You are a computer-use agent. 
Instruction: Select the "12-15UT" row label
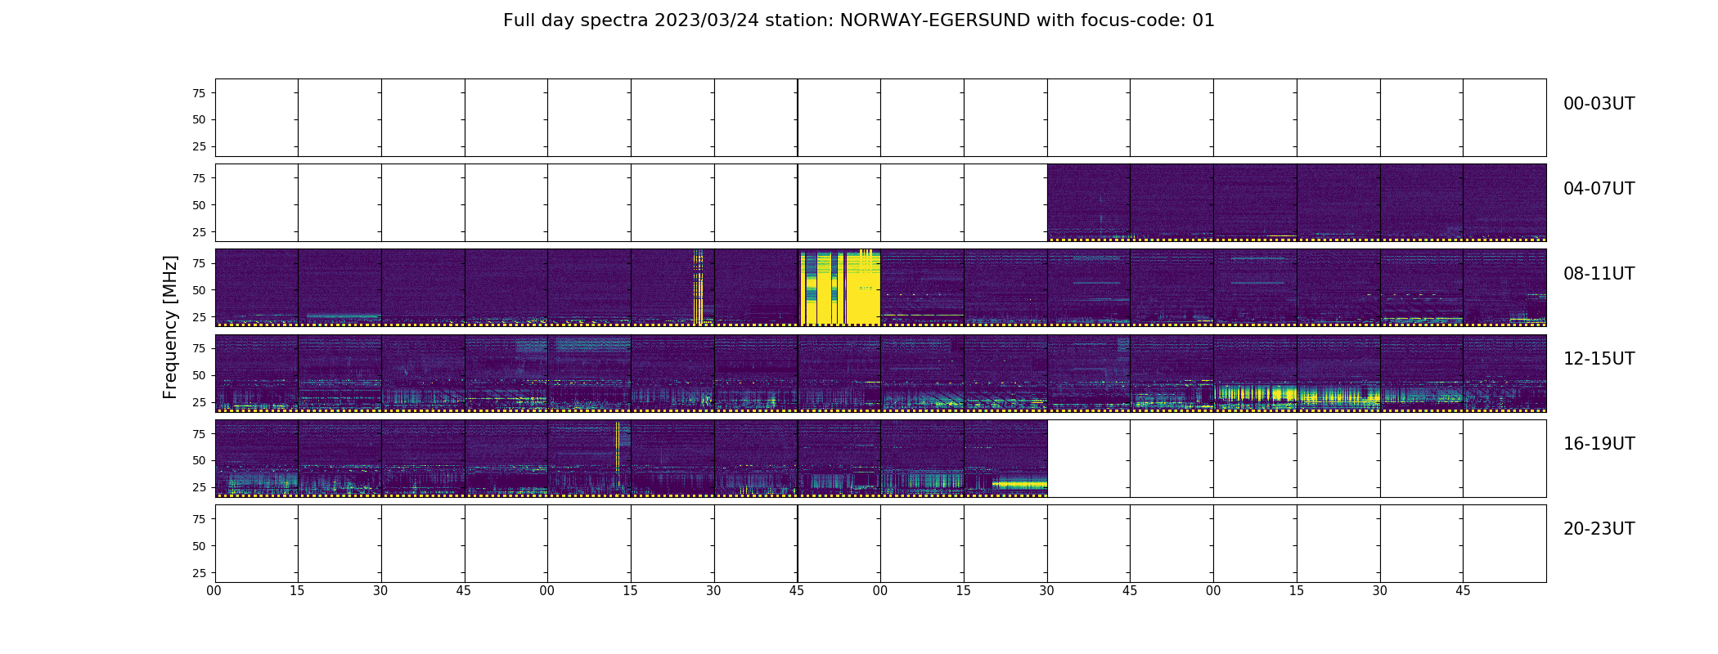click(1599, 359)
